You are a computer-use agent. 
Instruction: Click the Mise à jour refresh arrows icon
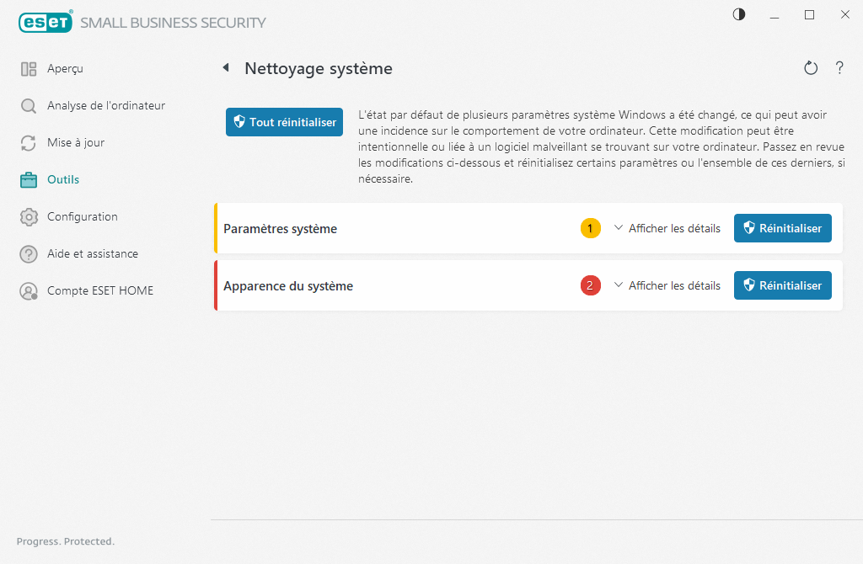click(x=29, y=143)
